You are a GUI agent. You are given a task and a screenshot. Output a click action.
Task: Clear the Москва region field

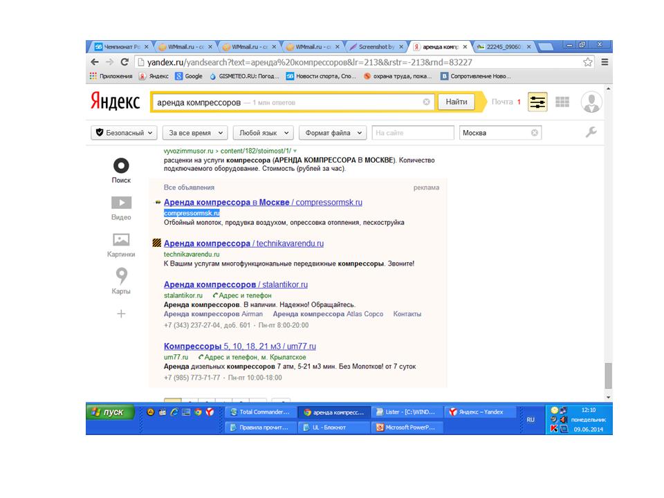[535, 133]
